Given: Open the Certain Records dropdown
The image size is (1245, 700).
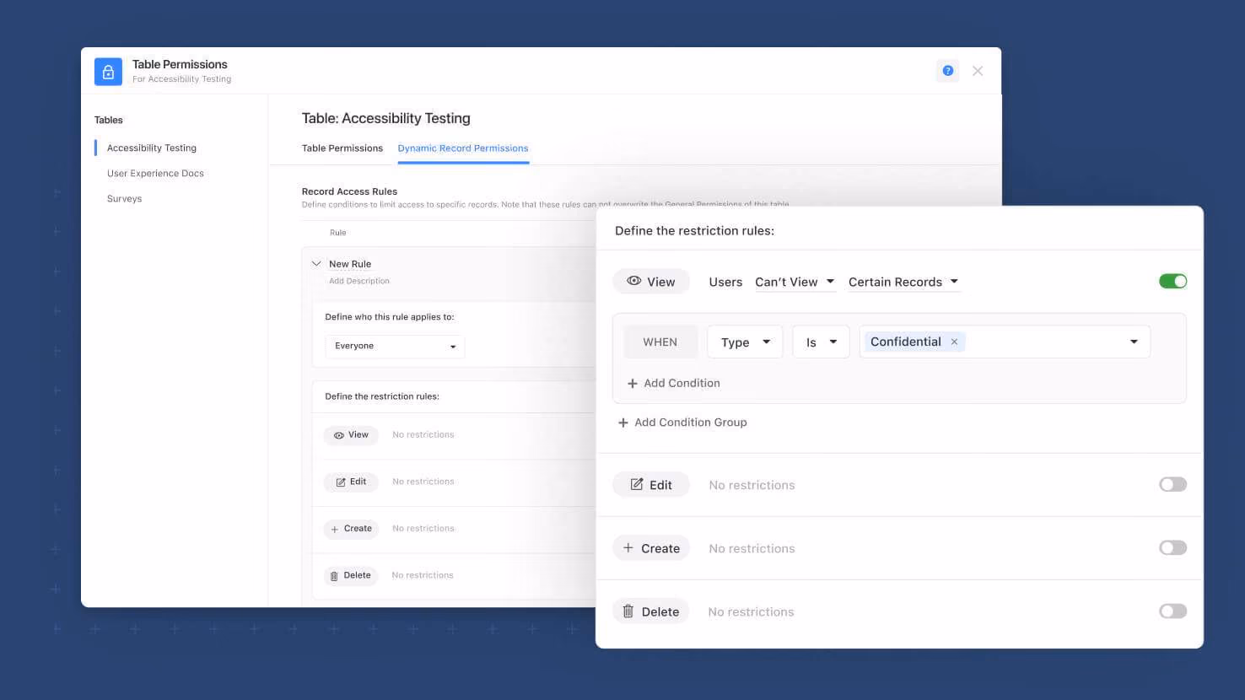Looking at the screenshot, I should [903, 282].
